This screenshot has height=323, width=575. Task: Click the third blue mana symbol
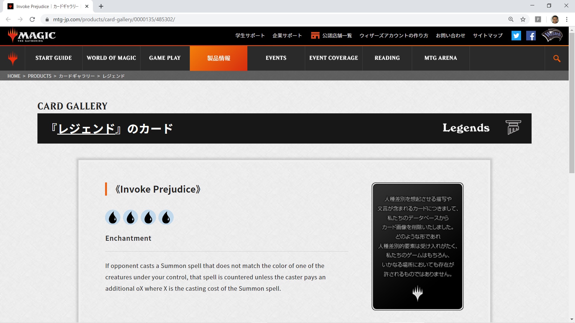point(148,217)
